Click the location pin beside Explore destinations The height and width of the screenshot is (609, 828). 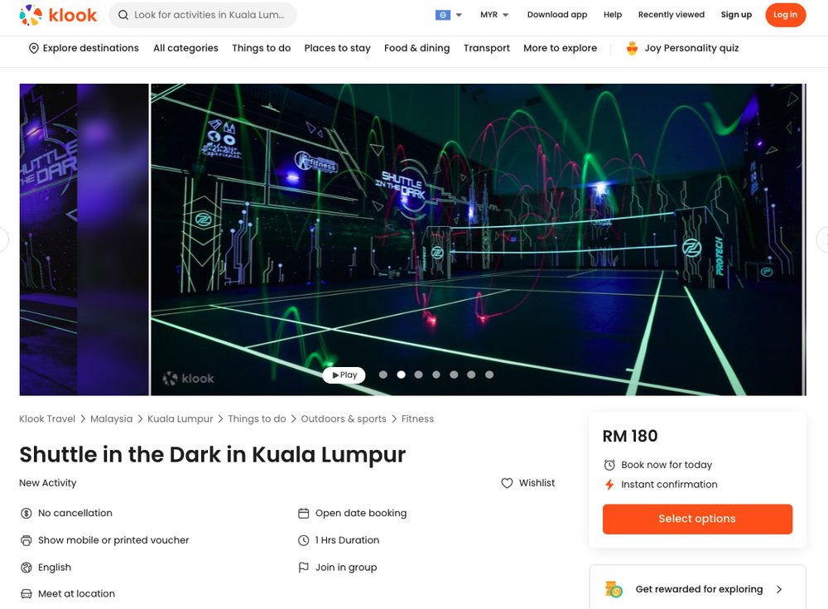[x=34, y=48]
